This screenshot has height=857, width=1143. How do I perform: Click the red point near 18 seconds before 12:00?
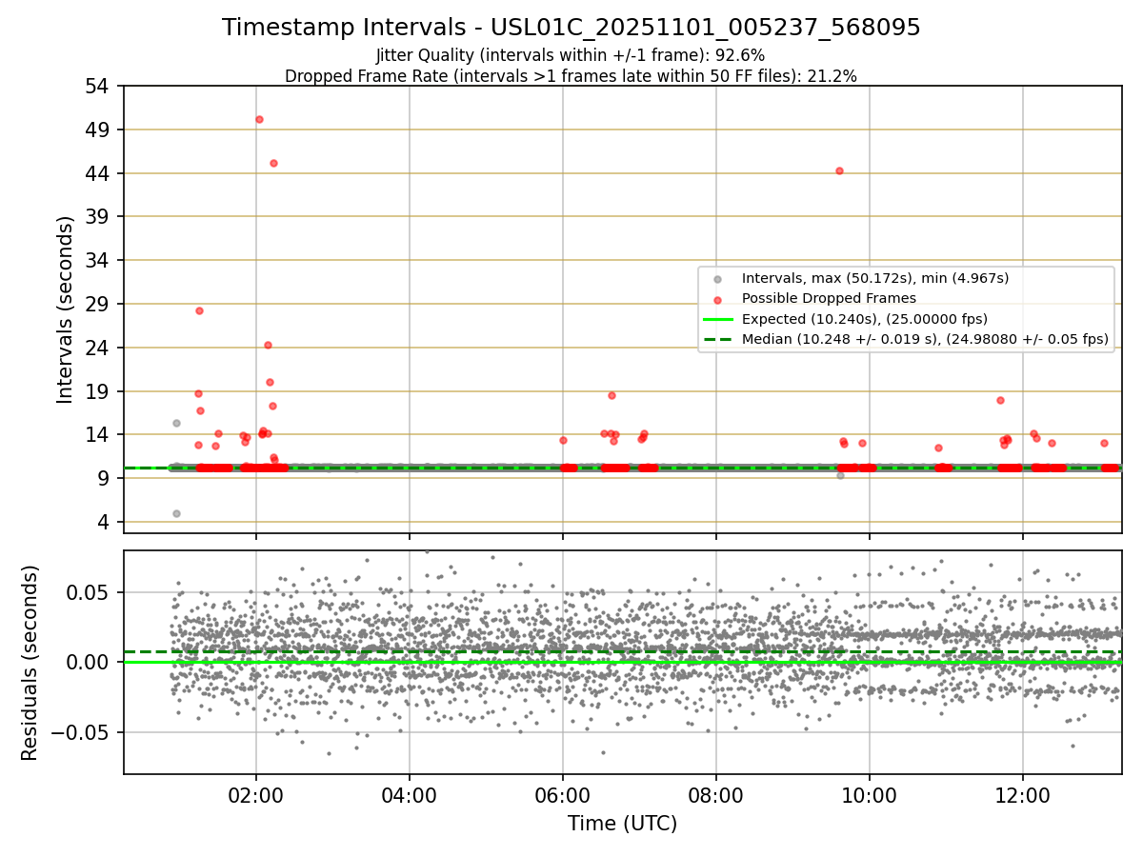tap(1000, 400)
